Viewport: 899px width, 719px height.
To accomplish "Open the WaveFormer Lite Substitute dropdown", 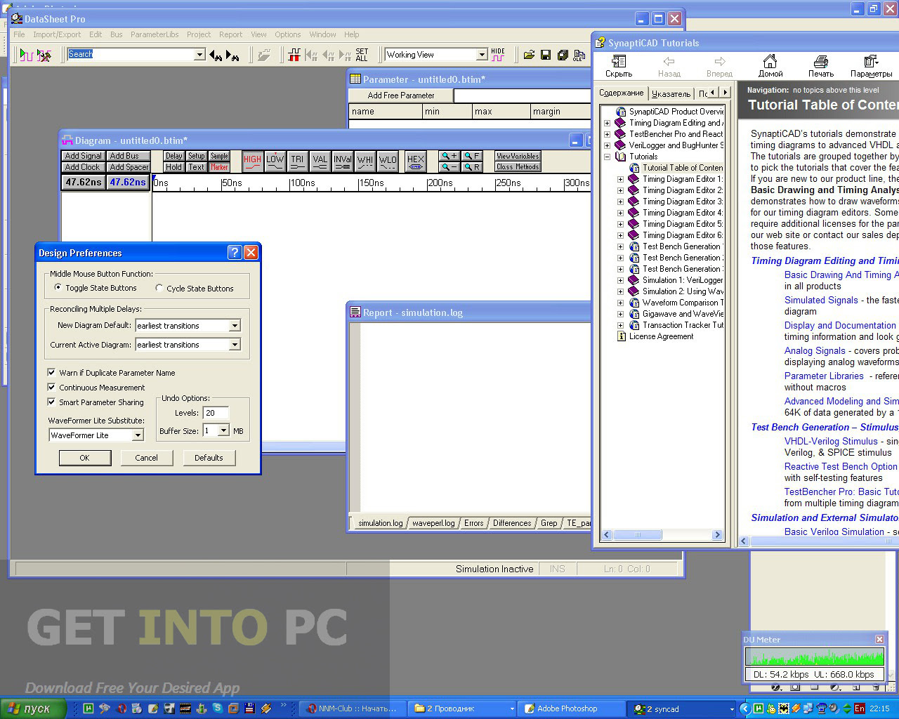I will 138,435.
